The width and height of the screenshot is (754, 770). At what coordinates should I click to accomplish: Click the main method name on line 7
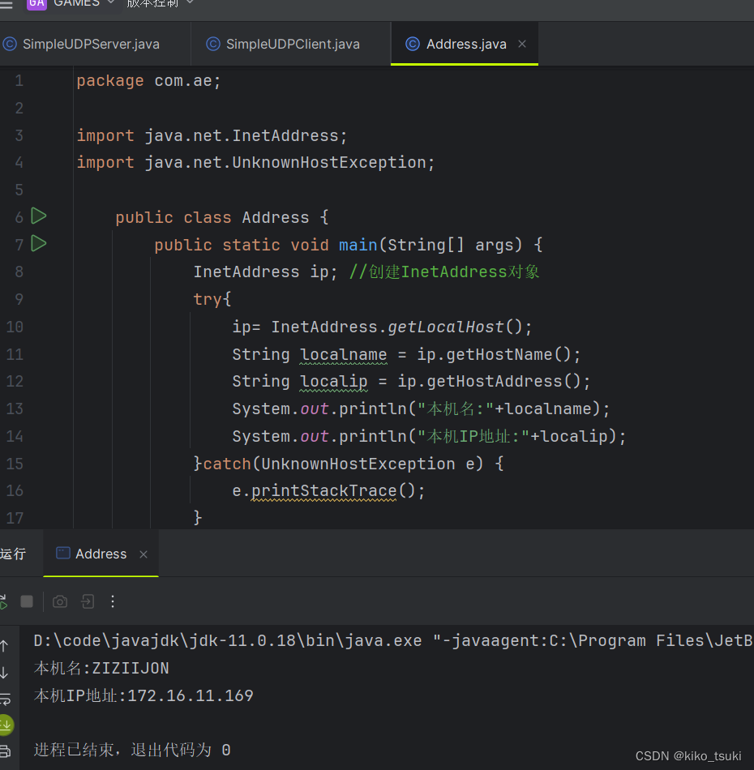coord(358,245)
